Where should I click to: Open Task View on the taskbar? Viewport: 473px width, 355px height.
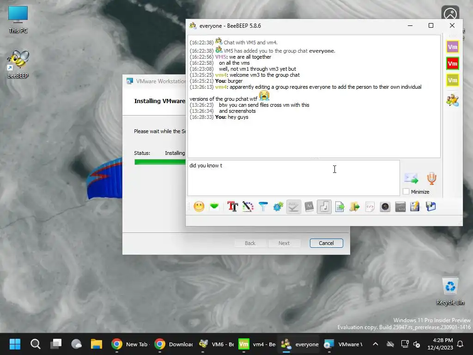56,344
